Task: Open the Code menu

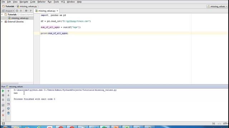Action: click(33, 2)
